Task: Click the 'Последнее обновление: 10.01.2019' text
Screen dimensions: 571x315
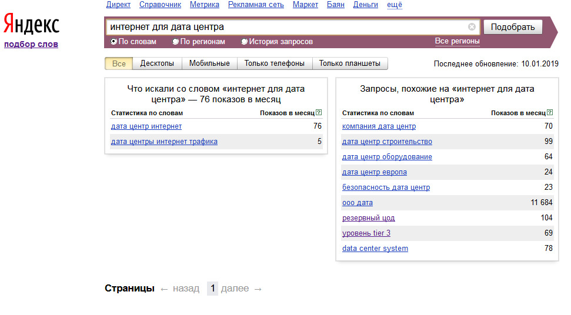Action: (496, 63)
